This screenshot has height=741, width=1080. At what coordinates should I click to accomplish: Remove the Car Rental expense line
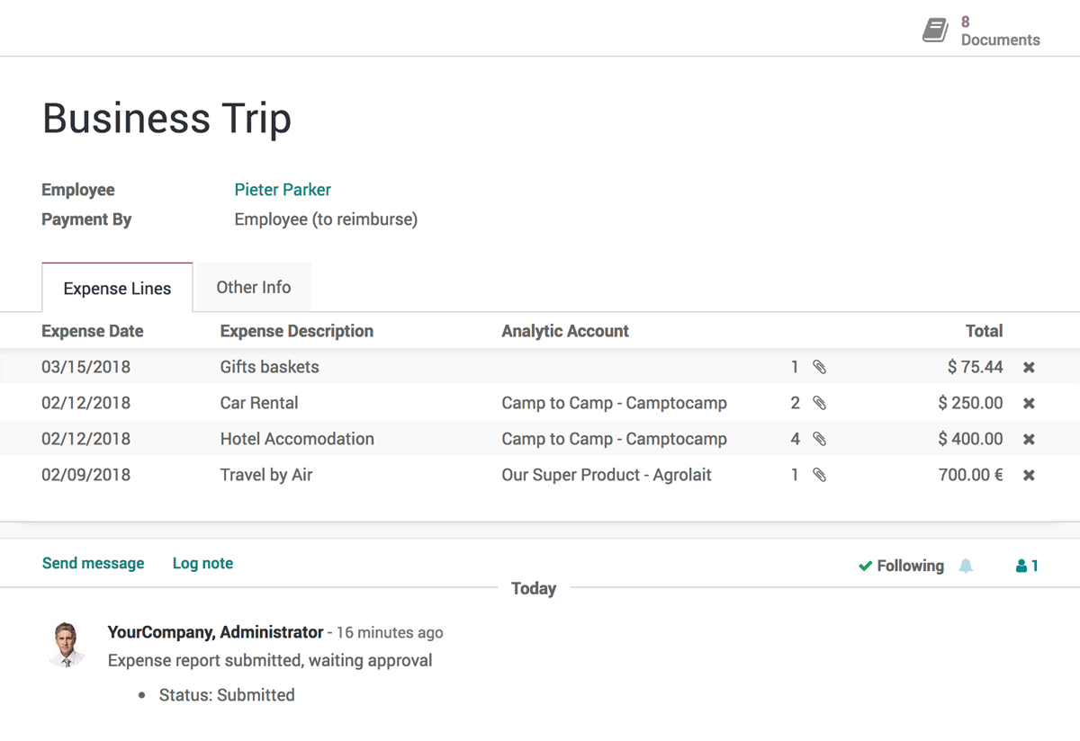[x=1029, y=403]
